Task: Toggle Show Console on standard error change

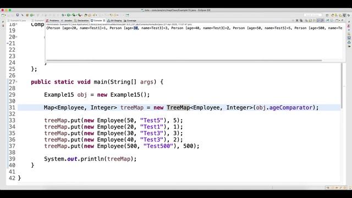Action: point(322,20)
